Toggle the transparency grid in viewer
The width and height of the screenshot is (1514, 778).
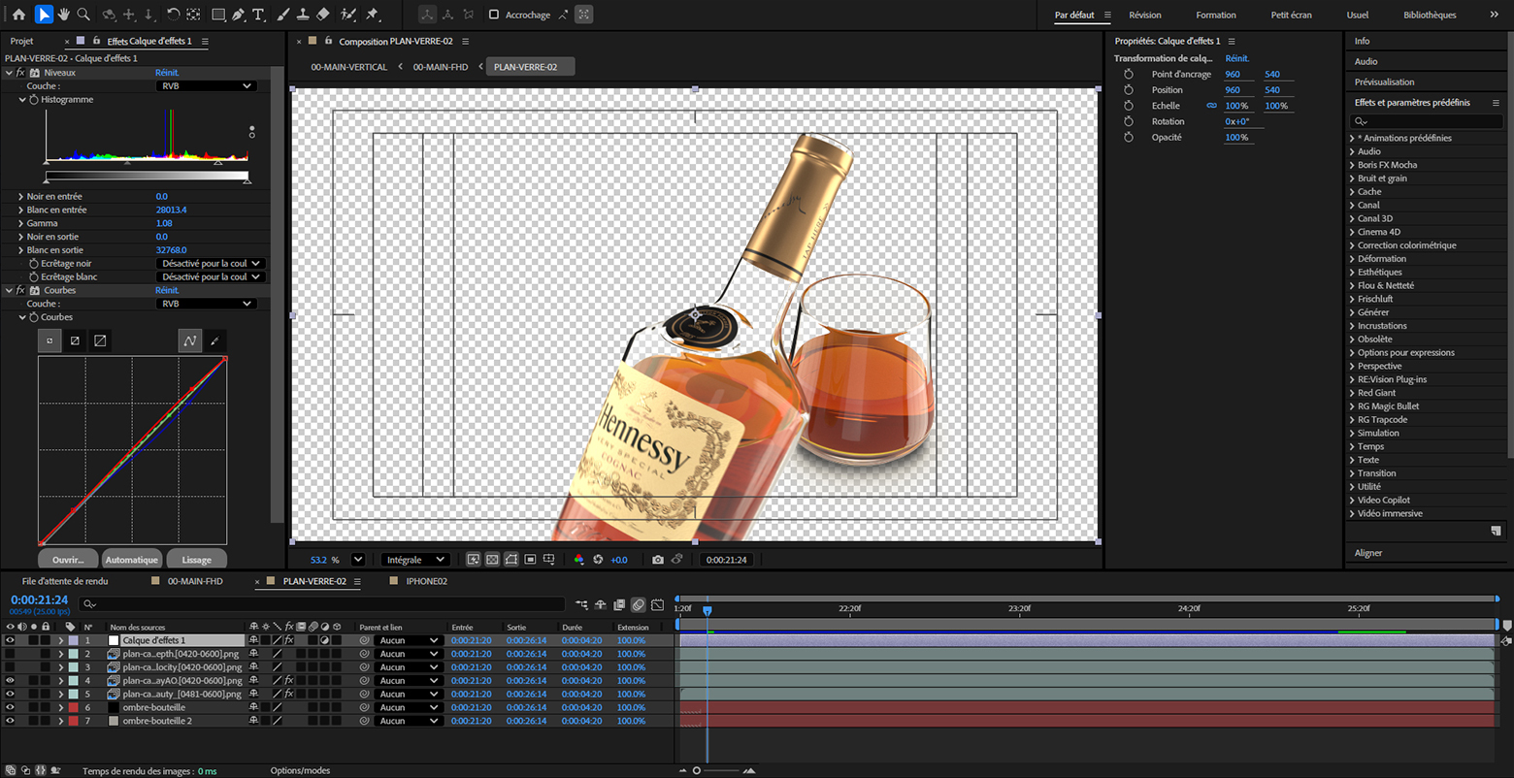(492, 560)
